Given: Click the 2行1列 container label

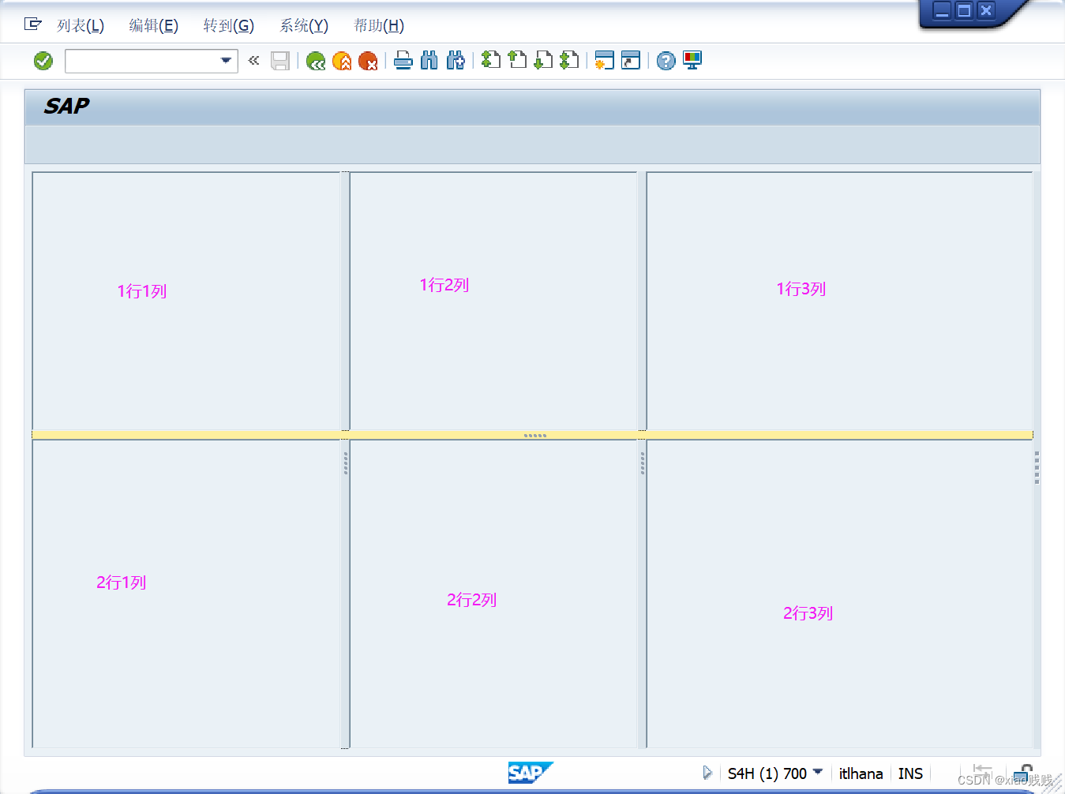Looking at the screenshot, I should pyautogui.click(x=122, y=582).
